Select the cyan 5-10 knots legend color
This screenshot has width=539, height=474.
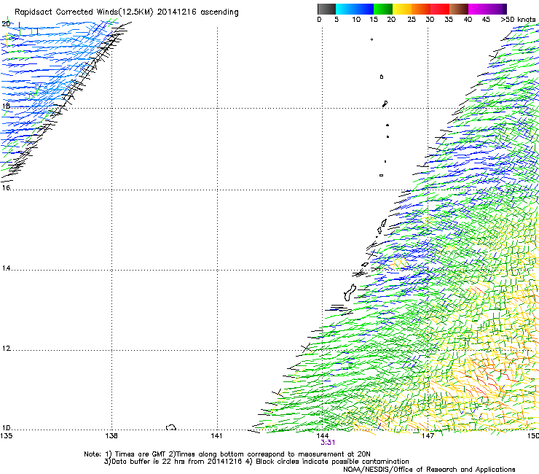point(345,9)
